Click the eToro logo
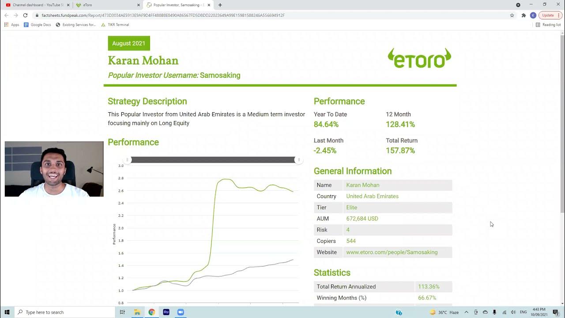This screenshot has height=318, width=565. coord(419,58)
